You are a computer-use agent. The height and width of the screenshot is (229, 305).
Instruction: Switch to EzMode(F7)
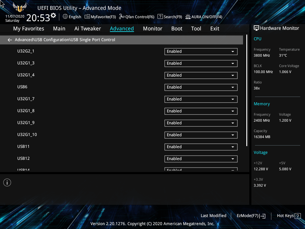tap(251, 216)
